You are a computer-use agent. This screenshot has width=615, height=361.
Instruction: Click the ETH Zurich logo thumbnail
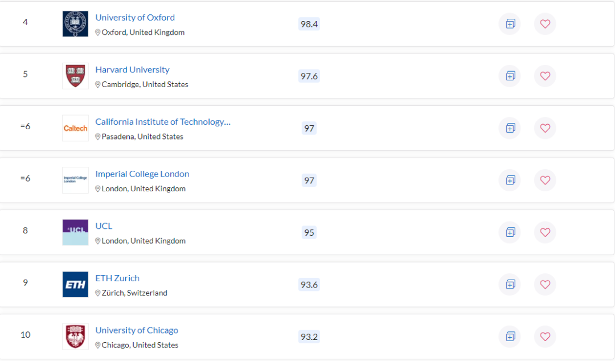[x=75, y=284]
